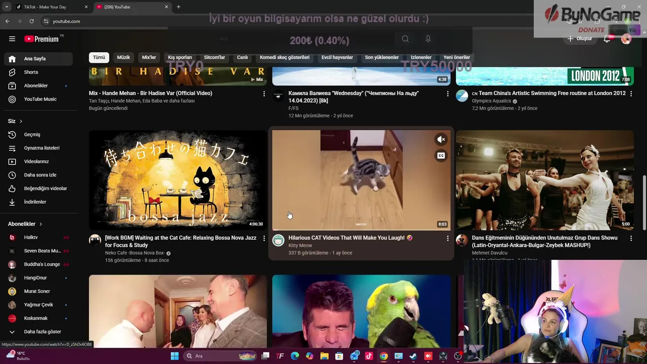
Task: Open Shorts in the sidebar
Action: click(x=38, y=72)
